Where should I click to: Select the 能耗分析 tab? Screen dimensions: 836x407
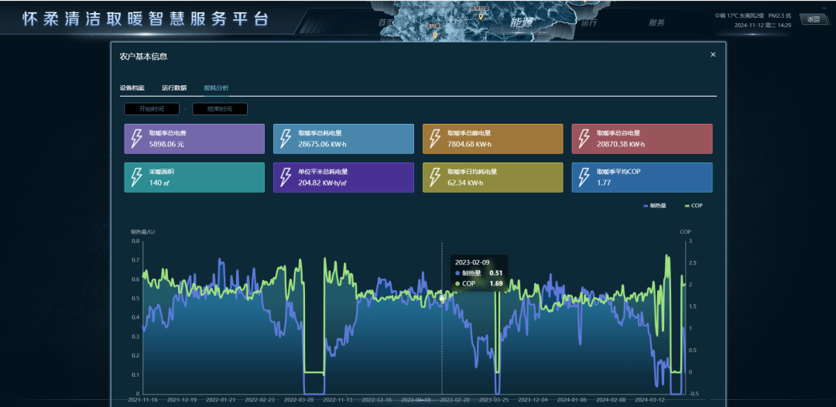pos(216,88)
